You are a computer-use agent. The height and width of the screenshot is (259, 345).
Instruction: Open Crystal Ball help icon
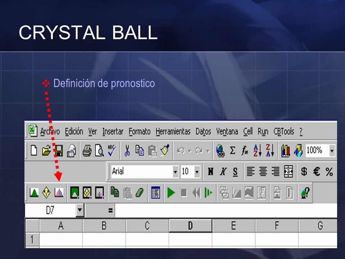point(305,193)
